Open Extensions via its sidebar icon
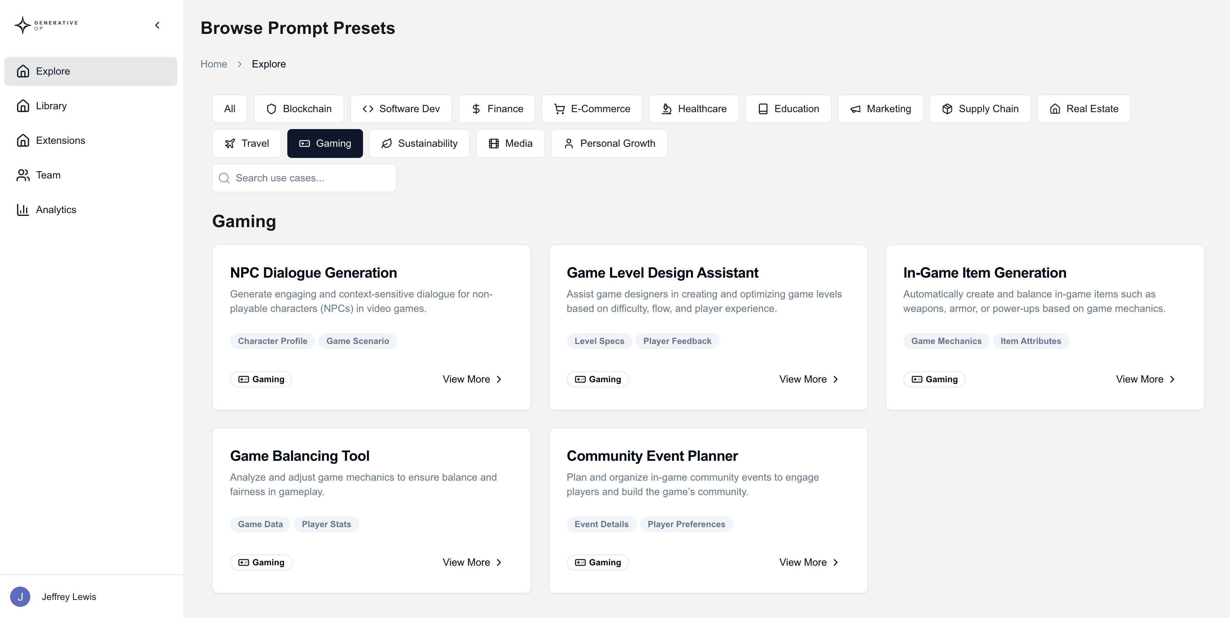This screenshot has height=618, width=1230. pyautogui.click(x=22, y=140)
